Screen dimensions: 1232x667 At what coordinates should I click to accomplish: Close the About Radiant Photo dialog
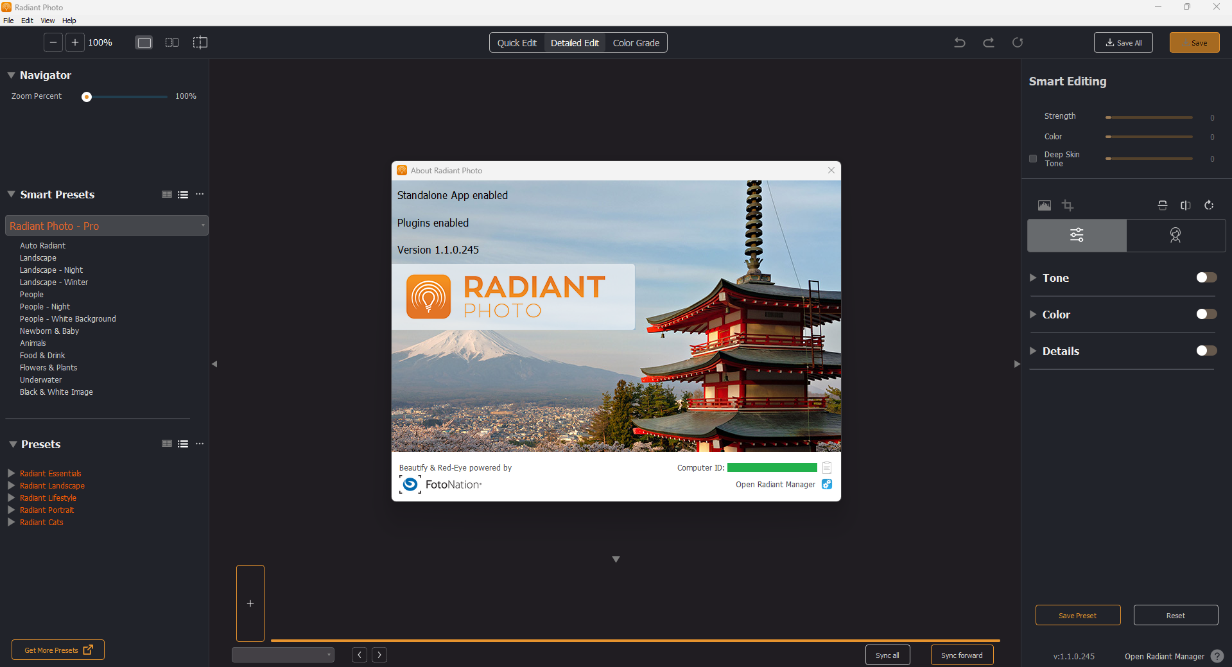[x=831, y=170]
